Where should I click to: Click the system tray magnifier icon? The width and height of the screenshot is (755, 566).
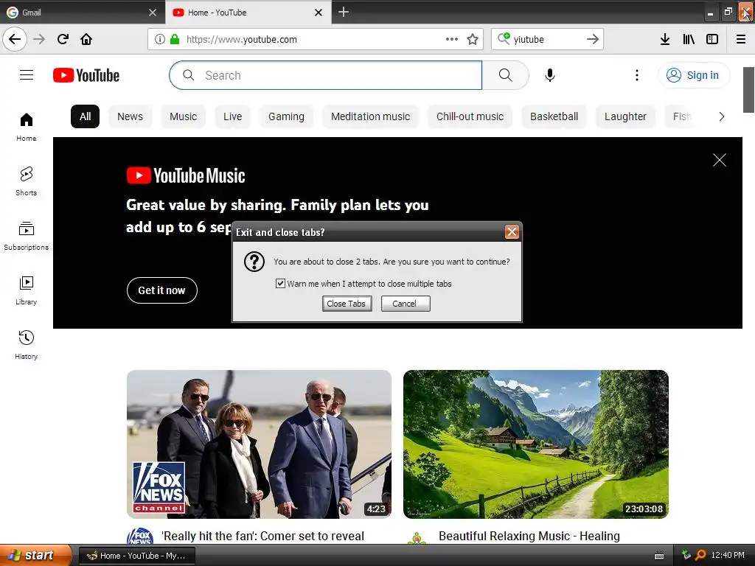[700, 555]
